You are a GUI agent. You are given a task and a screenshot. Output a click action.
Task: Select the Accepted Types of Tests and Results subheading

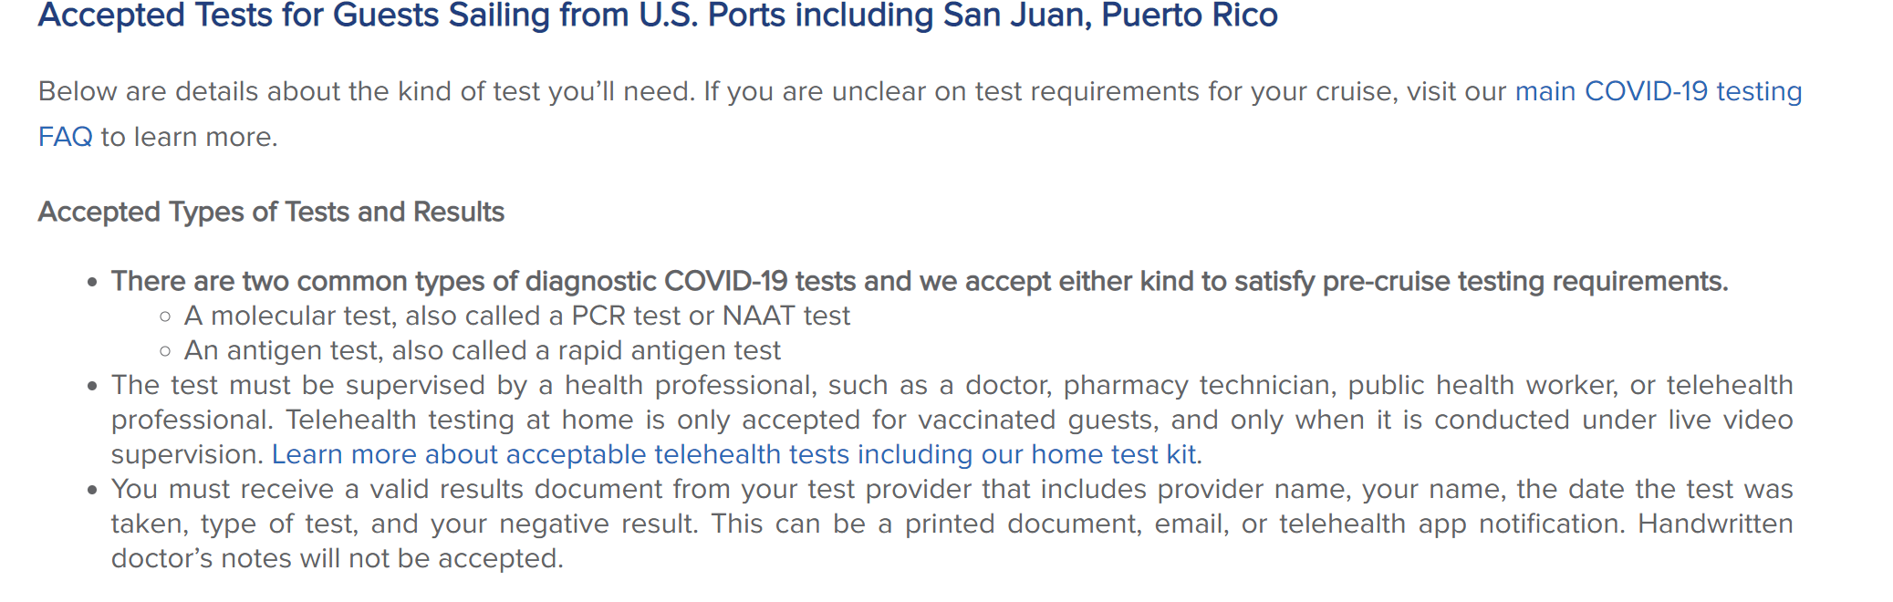coord(271,212)
